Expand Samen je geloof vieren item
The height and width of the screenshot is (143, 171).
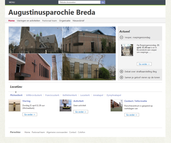pos(121,77)
